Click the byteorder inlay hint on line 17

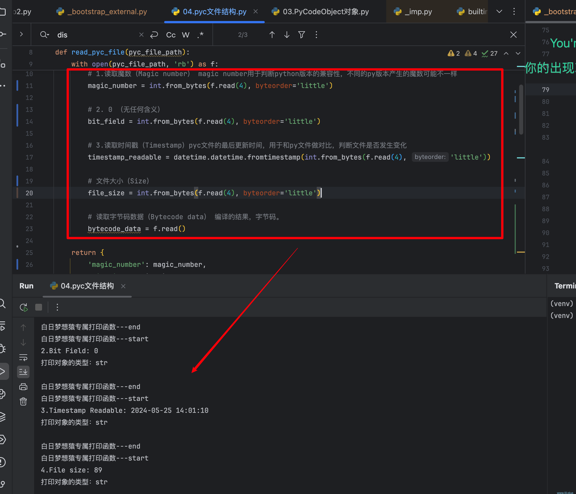(x=430, y=157)
